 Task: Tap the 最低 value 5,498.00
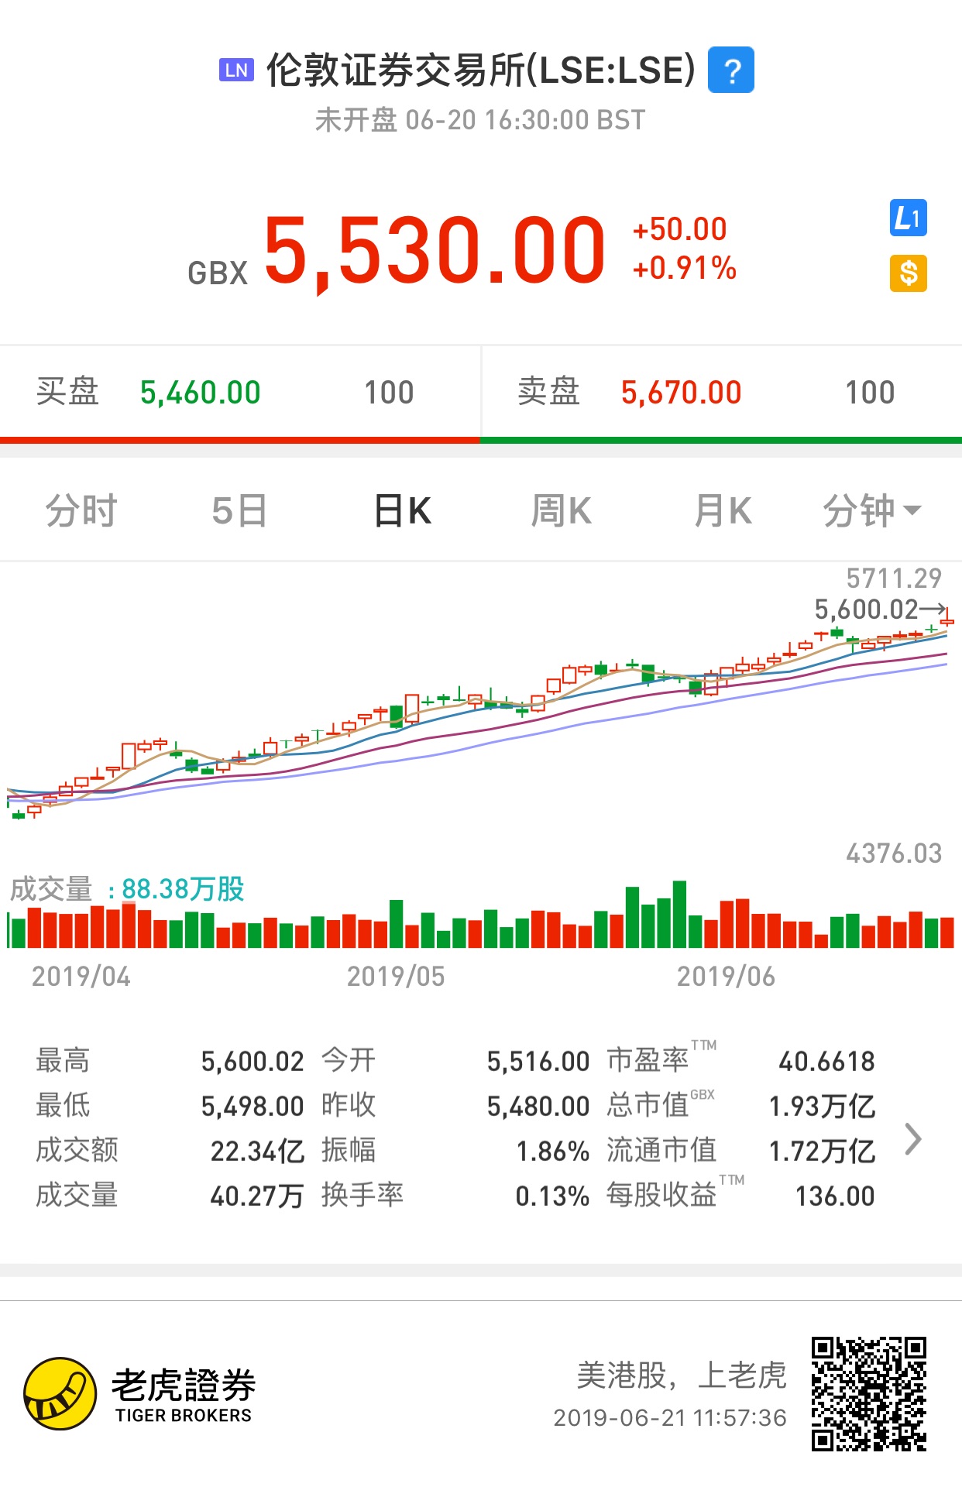[253, 1106]
